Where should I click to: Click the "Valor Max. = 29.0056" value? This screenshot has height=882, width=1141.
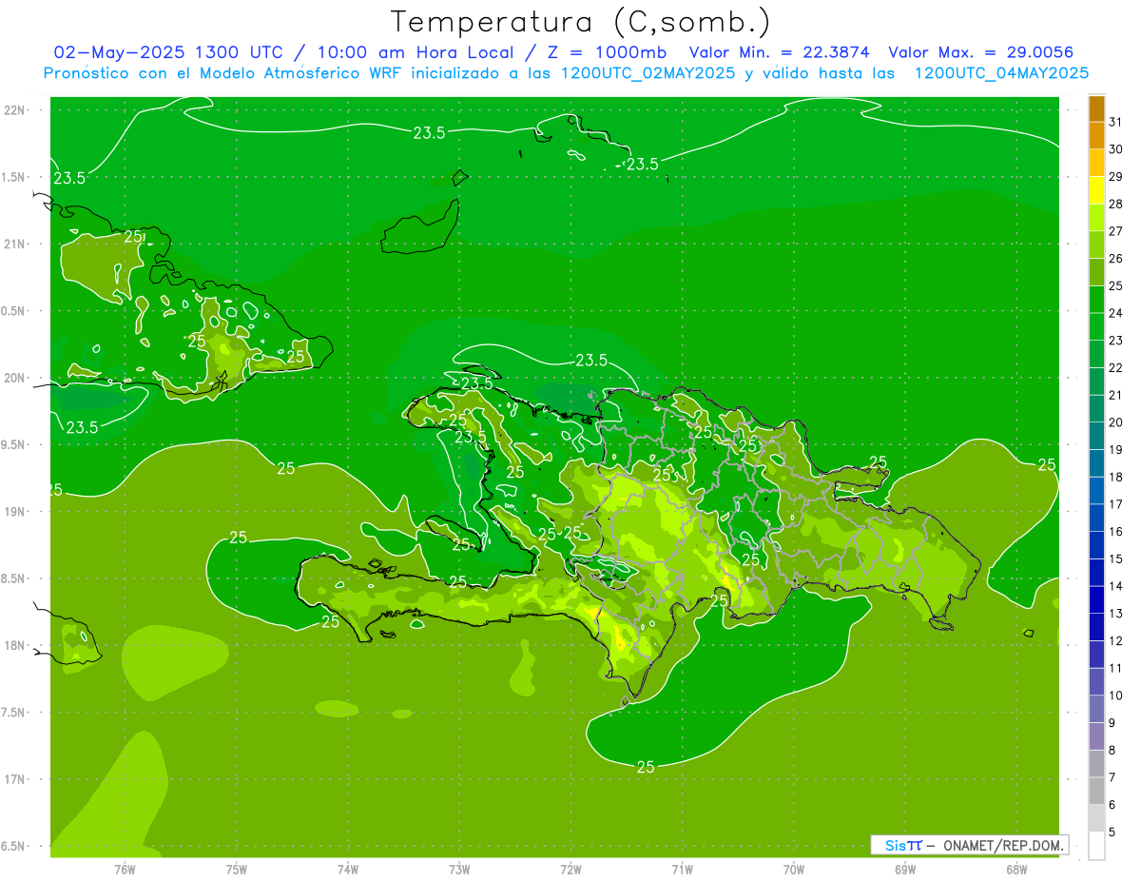(980, 52)
